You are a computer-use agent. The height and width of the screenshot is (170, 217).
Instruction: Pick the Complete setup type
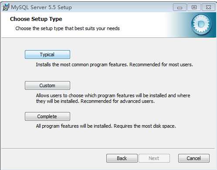tap(47, 116)
